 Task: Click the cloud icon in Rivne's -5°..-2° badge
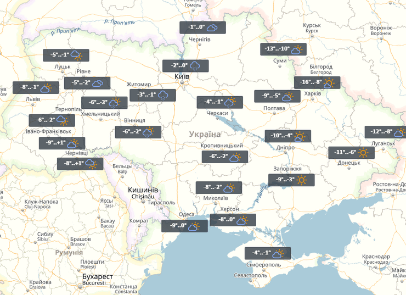(98, 84)
